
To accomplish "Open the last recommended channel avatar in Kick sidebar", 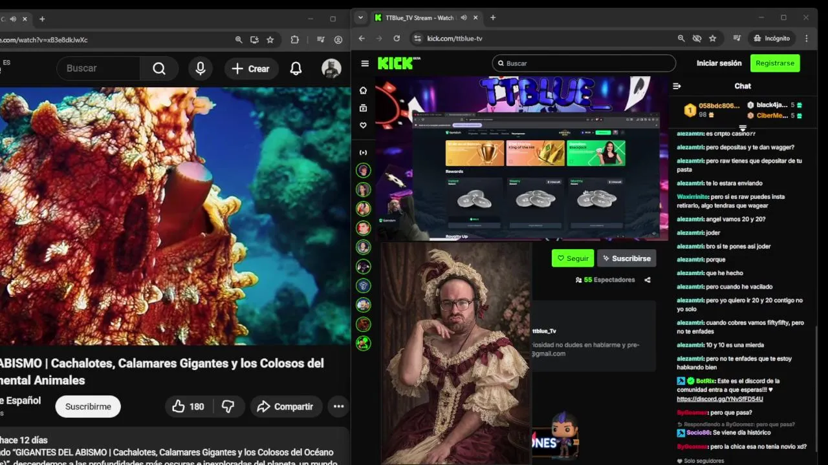I will (x=364, y=343).
